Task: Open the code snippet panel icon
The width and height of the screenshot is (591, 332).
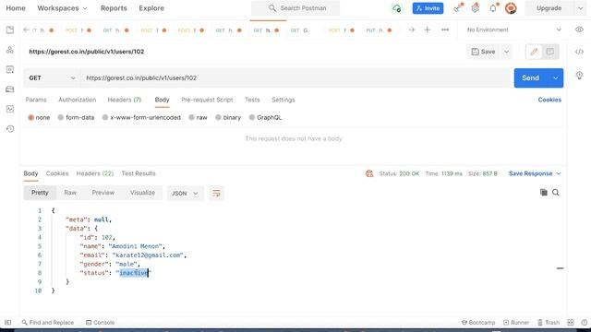Action: point(579,52)
